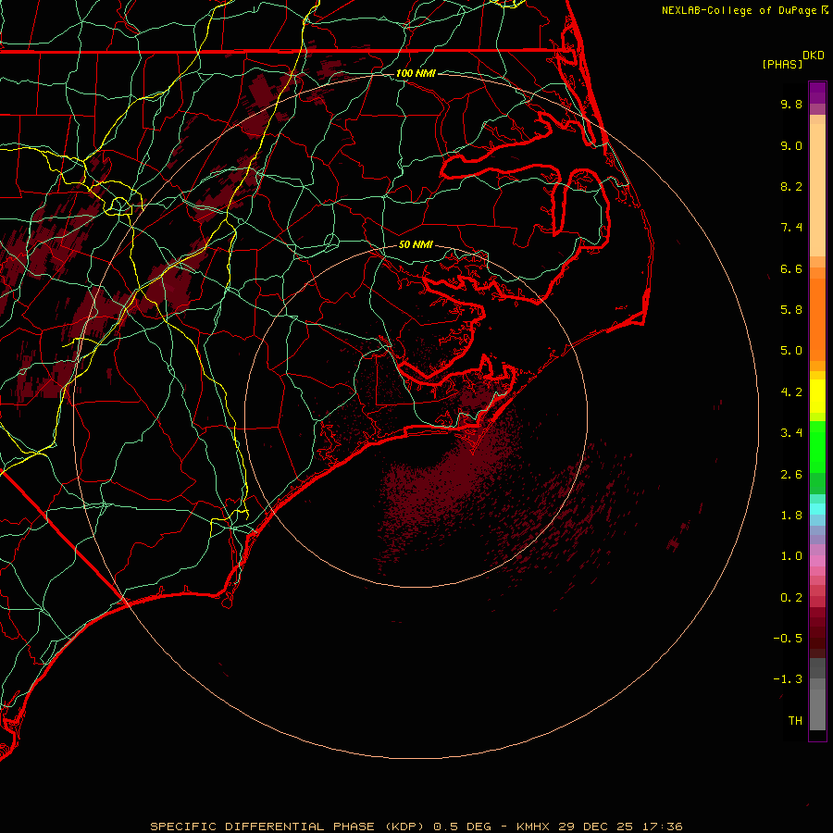833x833 pixels.
Task: Click the 'DKD' unit label above the scale
Action: [814, 56]
